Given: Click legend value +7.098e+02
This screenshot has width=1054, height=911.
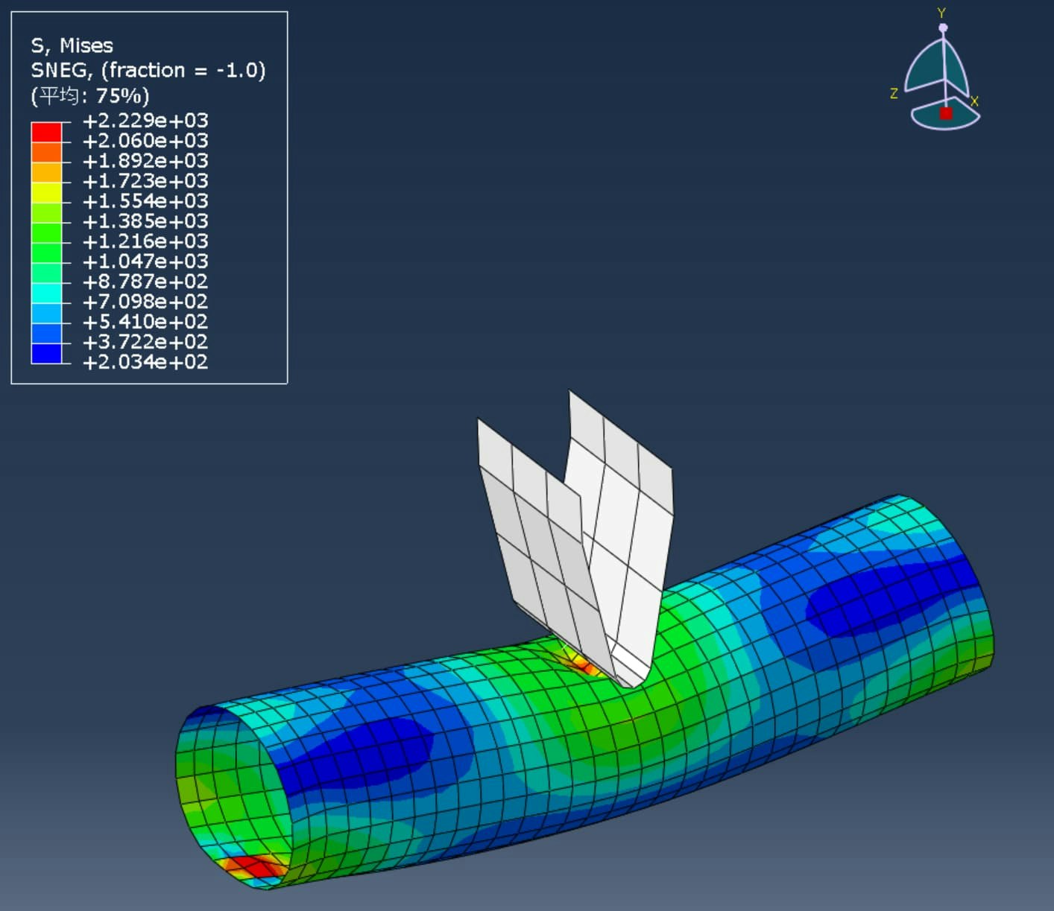Looking at the screenshot, I should tap(145, 302).
